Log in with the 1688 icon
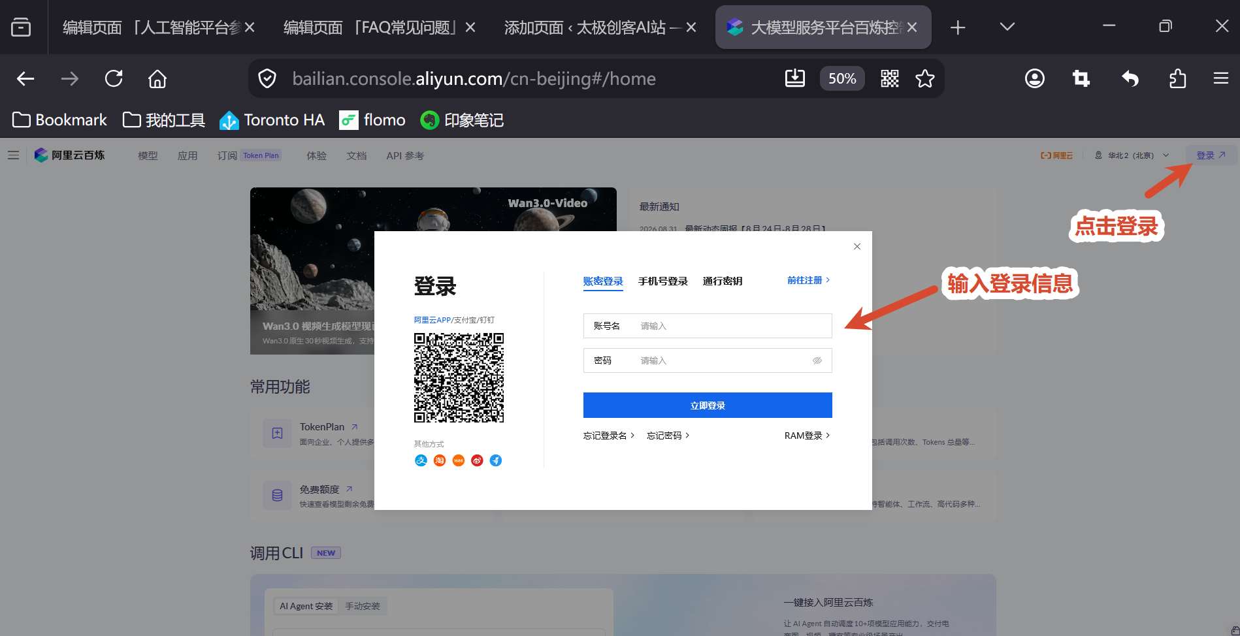 coord(459,460)
